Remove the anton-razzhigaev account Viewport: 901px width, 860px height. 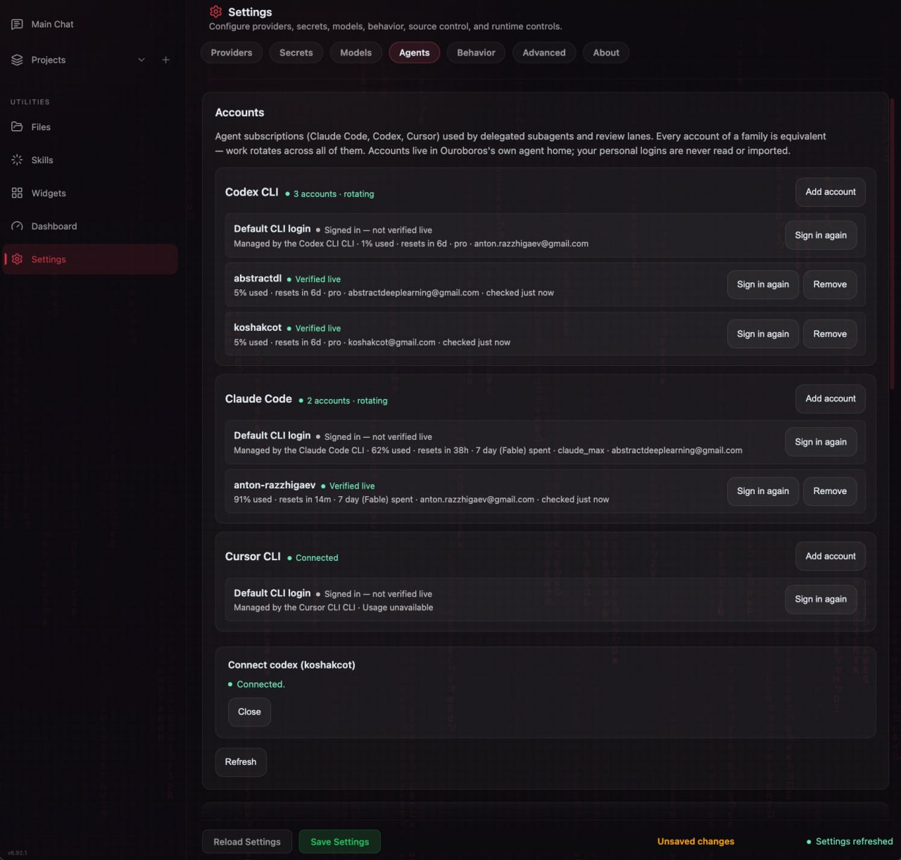point(830,491)
